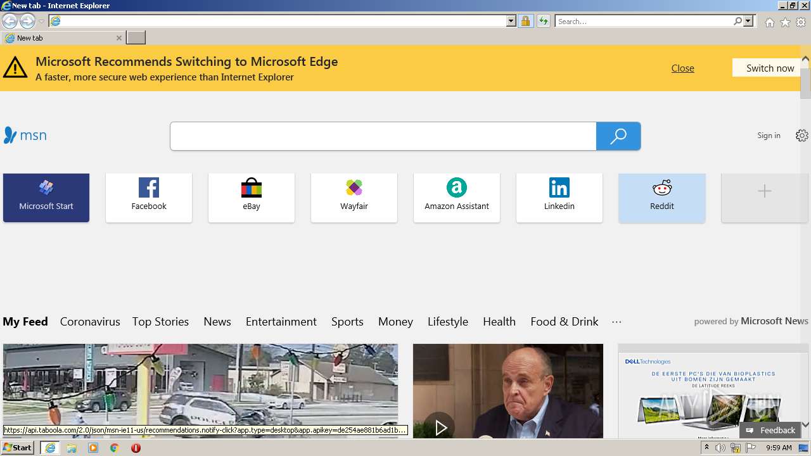Open the volume speaker tray icon
The height and width of the screenshot is (456, 811).
720,448
